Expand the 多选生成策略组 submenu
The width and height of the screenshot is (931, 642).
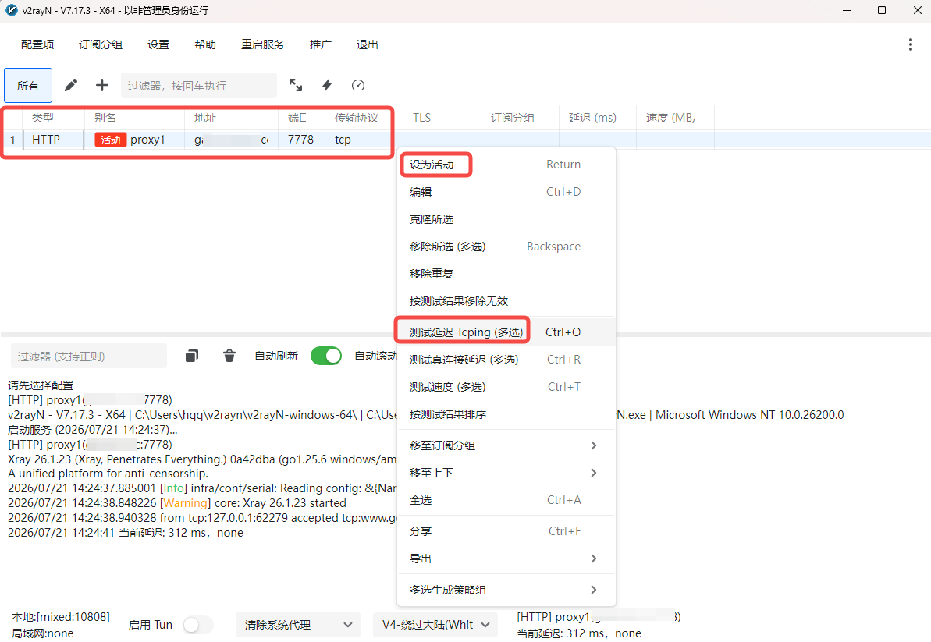pyautogui.click(x=506, y=590)
